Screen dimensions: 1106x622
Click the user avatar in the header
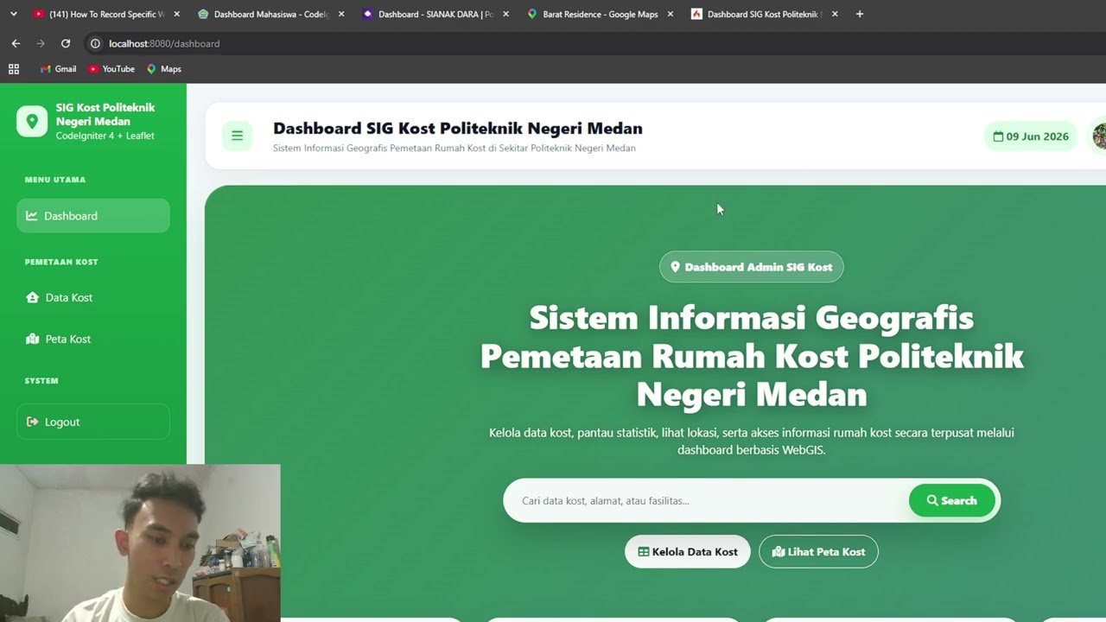click(x=1099, y=136)
